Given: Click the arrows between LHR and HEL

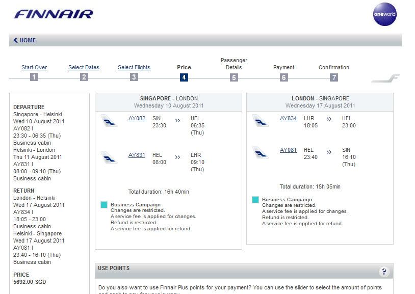Looking at the screenshot, I should 329,119.
